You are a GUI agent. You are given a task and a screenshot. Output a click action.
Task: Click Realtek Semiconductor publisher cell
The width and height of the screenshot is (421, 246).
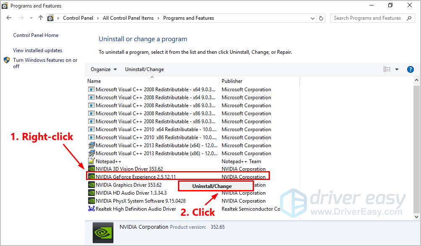click(251, 209)
